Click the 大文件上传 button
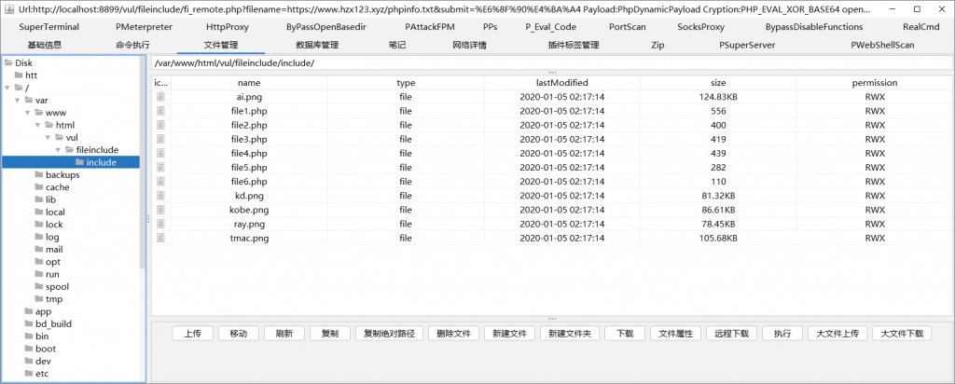The image size is (955, 384). [837, 334]
